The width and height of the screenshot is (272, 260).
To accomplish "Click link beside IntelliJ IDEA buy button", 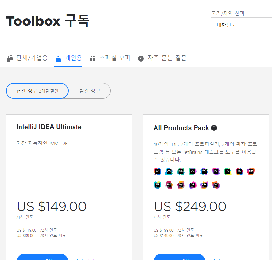I will coord(84,259).
